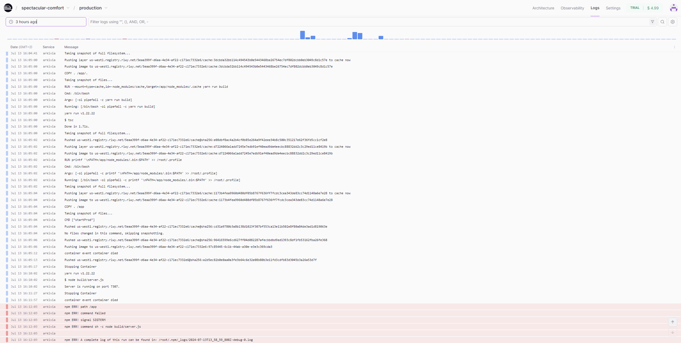Switch to the Observability tab
This screenshot has width=681, height=343.
[572, 8]
